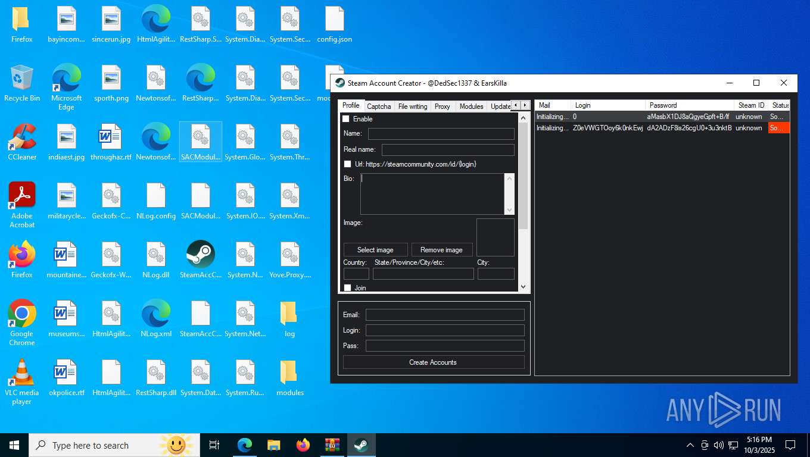This screenshot has height=457, width=810.
Task: Select the throughaz.rtf Word document
Action: (x=111, y=142)
